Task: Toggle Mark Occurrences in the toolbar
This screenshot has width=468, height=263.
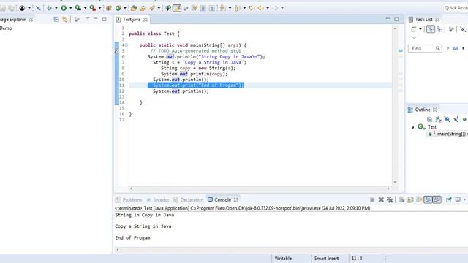Action: click(177, 8)
